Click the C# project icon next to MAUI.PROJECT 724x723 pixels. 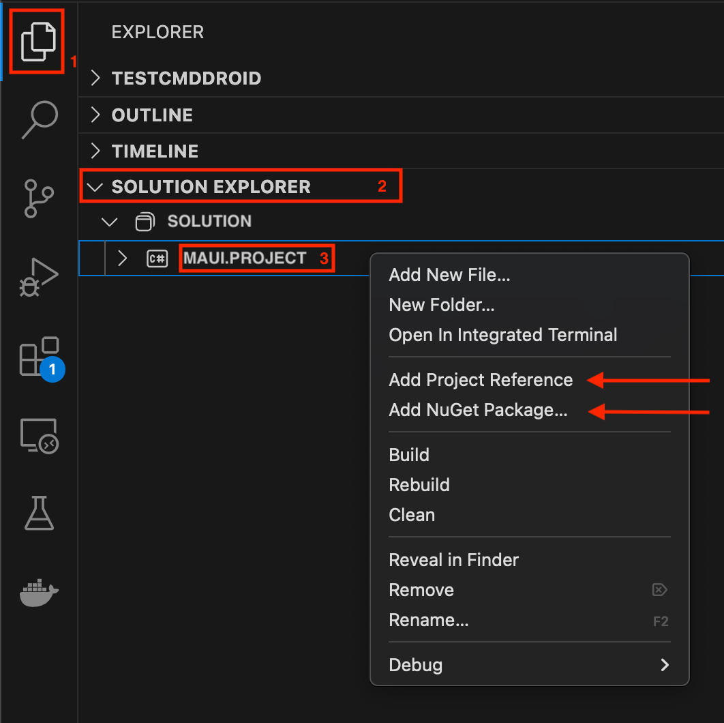(157, 259)
